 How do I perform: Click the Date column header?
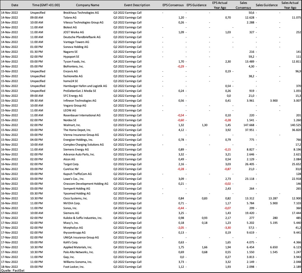pyautogui.click(x=15, y=5)
